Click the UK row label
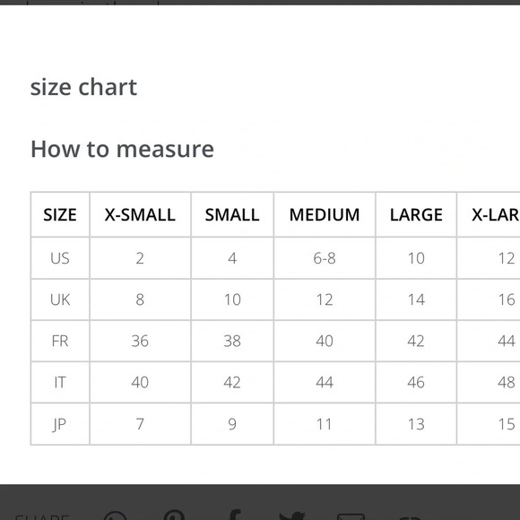Image resolution: width=520 pixels, height=520 pixels. pyautogui.click(x=60, y=299)
